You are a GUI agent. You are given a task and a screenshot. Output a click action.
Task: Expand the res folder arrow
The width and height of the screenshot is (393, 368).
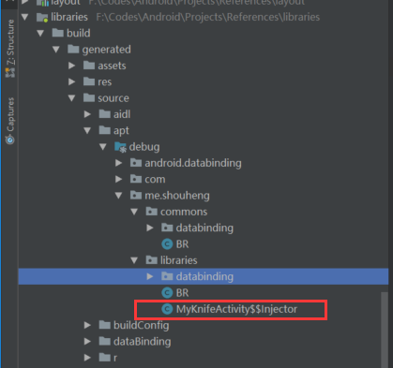coord(71,81)
